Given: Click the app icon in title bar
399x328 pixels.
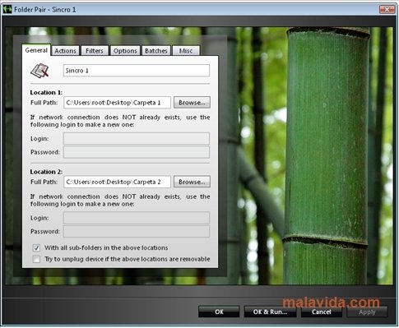Looking at the screenshot, I should [7, 10].
